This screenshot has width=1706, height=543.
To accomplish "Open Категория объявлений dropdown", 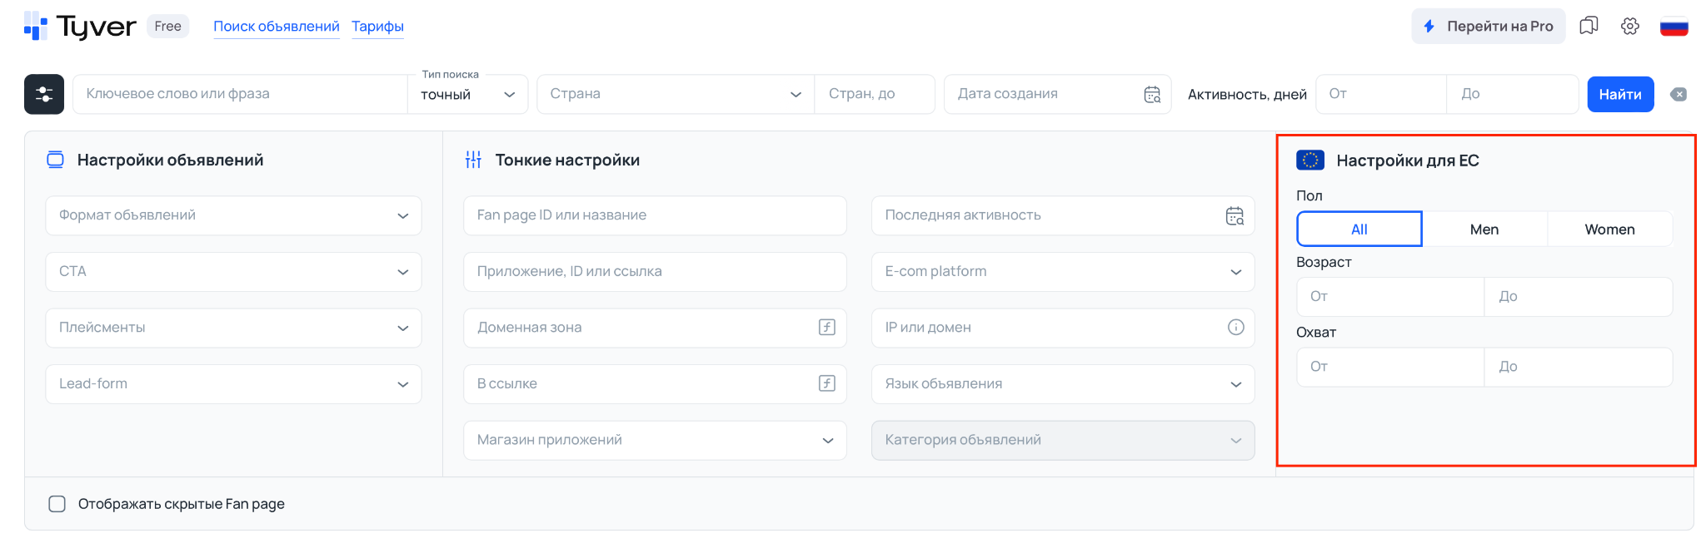I will (x=1063, y=440).
